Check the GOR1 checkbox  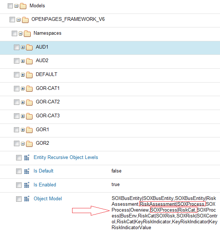tap(16, 130)
